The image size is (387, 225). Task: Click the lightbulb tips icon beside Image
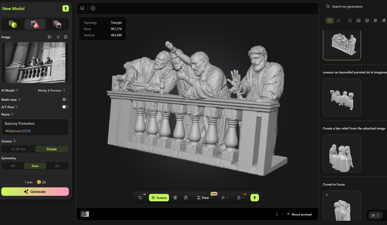pyautogui.click(x=58, y=37)
